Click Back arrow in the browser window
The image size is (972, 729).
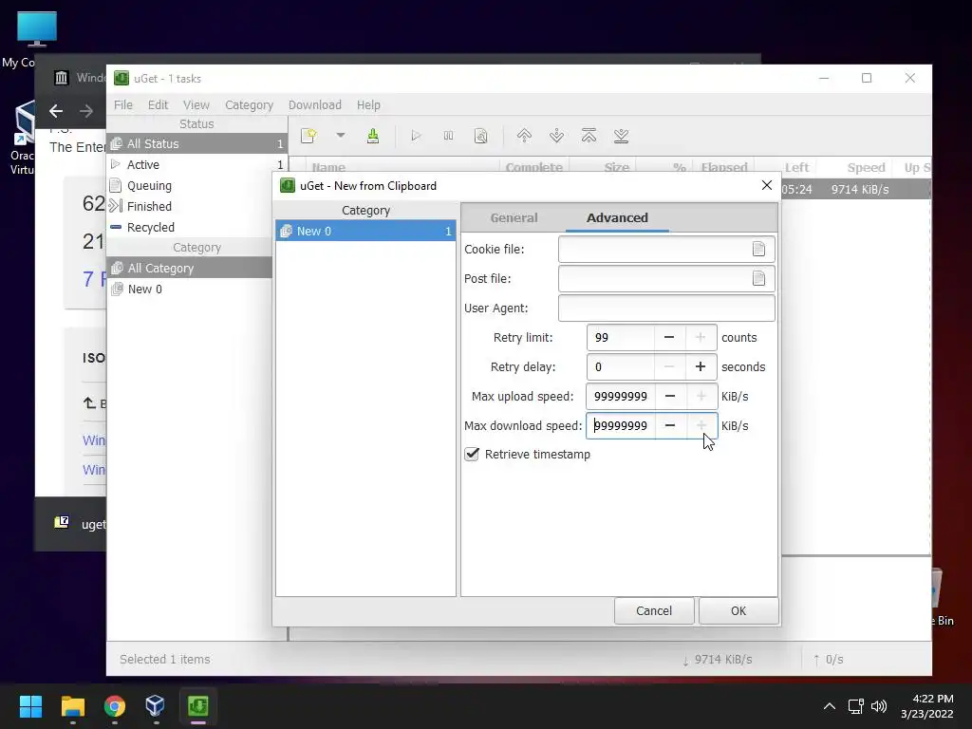56,111
